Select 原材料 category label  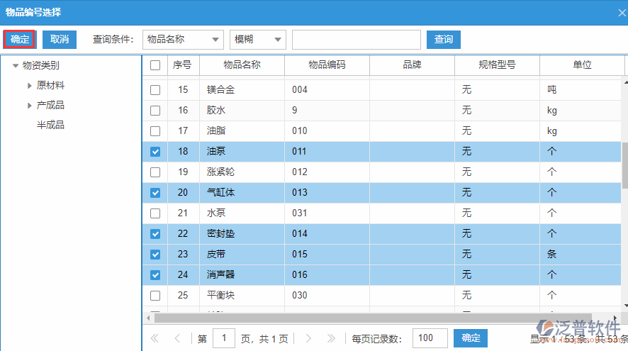point(50,85)
